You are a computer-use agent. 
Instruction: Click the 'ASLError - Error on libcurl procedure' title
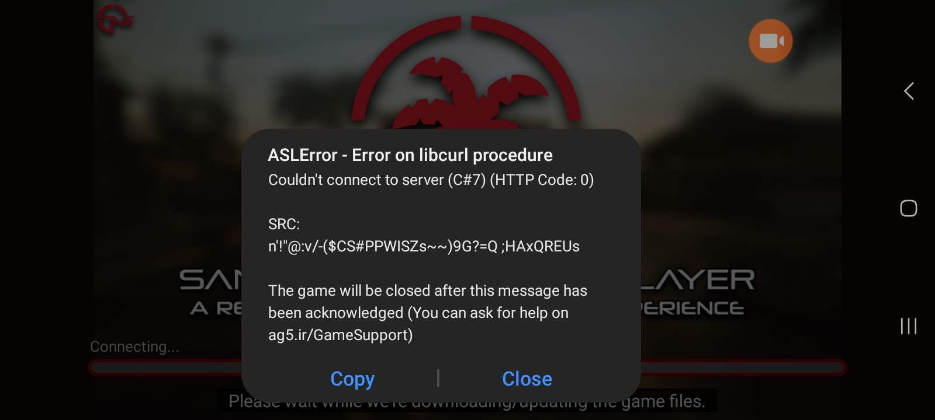pyautogui.click(x=410, y=155)
